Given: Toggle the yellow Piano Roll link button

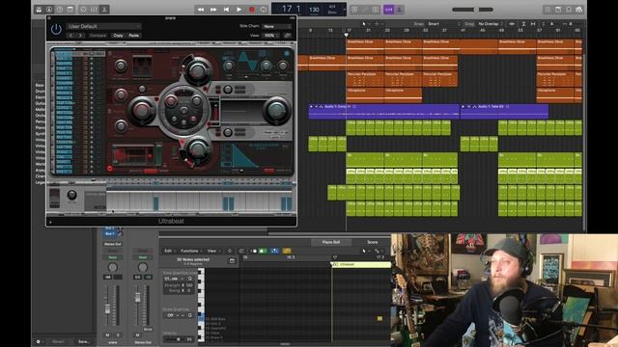Looking at the screenshot, I should coord(287,251).
